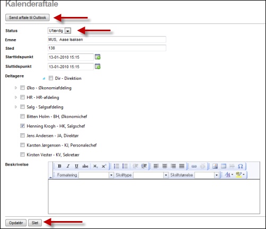
Task: Open the Skrifttype font dropdown
Action: [150, 175]
